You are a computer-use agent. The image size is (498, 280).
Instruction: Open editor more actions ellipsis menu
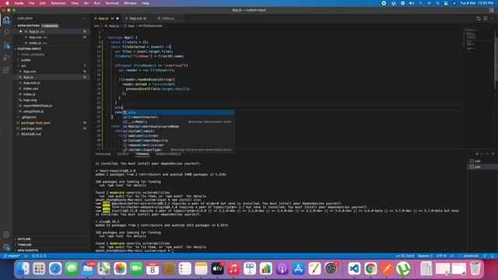[492, 19]
